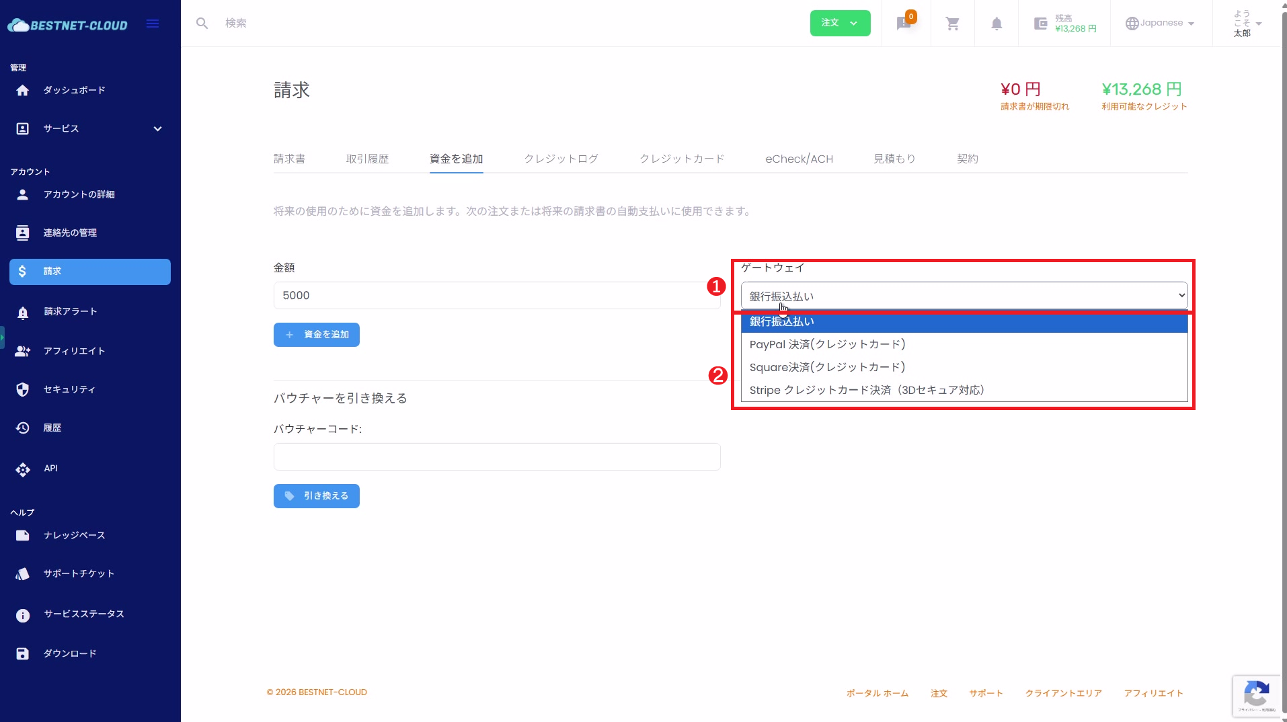Viewport: 1287px width, 722px height.
Task: Click the voucher code input field
Action: coord(496,457)
